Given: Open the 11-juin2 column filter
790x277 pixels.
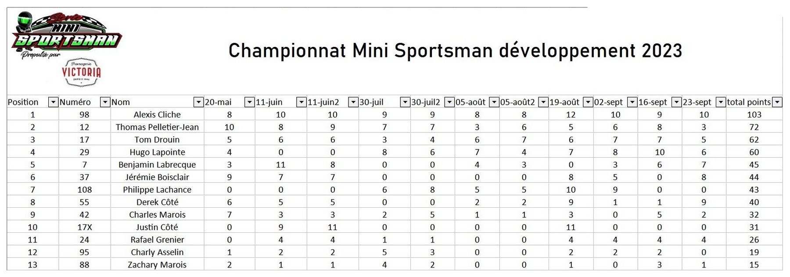Looking at the screenshot, I should pyautogui.click(x=353, y=102).
